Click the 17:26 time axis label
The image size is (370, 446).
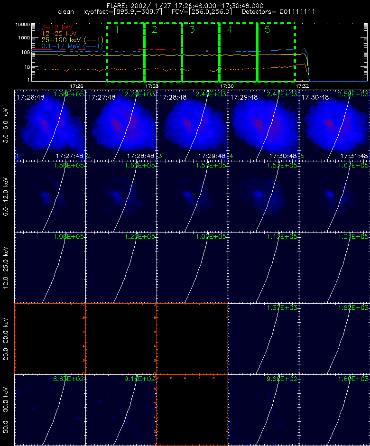(x=76, y=86)
